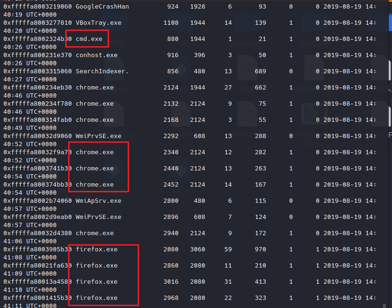Select the WmiApSrv.exe process name
This screenshot has width=392, height=308.
(x=98, y=201)
